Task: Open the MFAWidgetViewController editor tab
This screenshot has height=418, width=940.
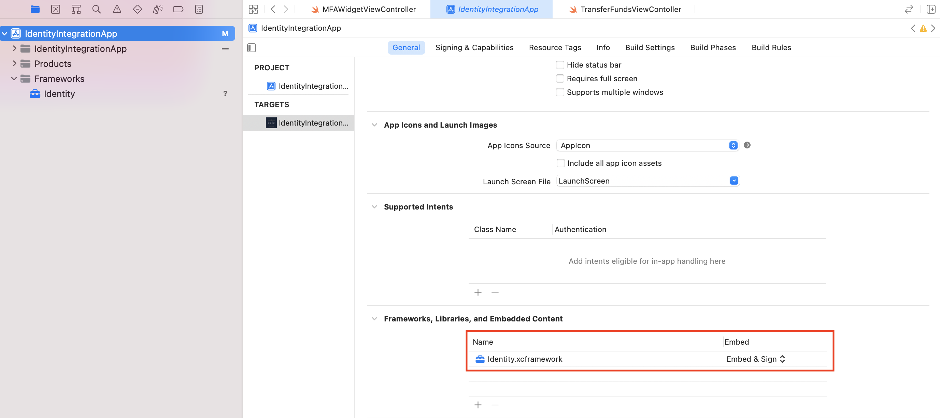Action: coord(364,9)
